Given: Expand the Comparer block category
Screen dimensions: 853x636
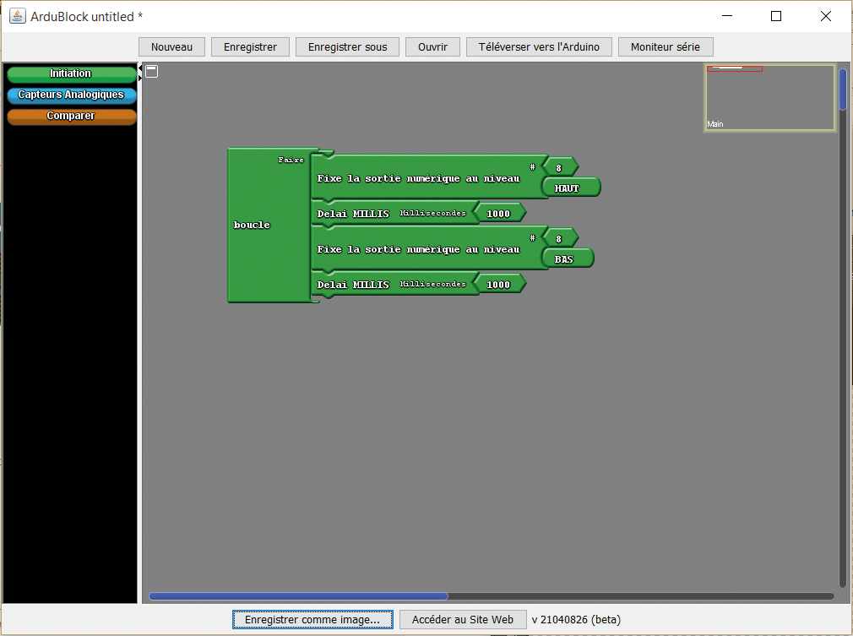Looking at the screenshot, I should [71, 117].
